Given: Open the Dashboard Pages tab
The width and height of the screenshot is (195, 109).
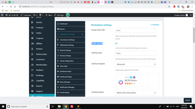Looking at the screenshot, I should point(70,77).
